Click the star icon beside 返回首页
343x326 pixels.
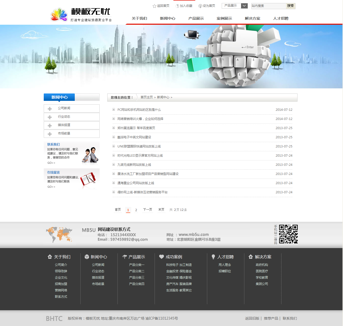point(154,6)
